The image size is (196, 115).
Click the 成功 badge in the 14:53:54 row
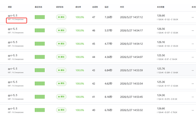tap(61, 83)
